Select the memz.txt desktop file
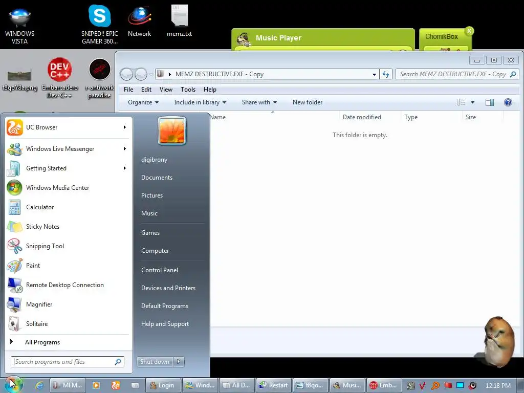Viewport: 524px width, 393px height. tap(180, 20)
